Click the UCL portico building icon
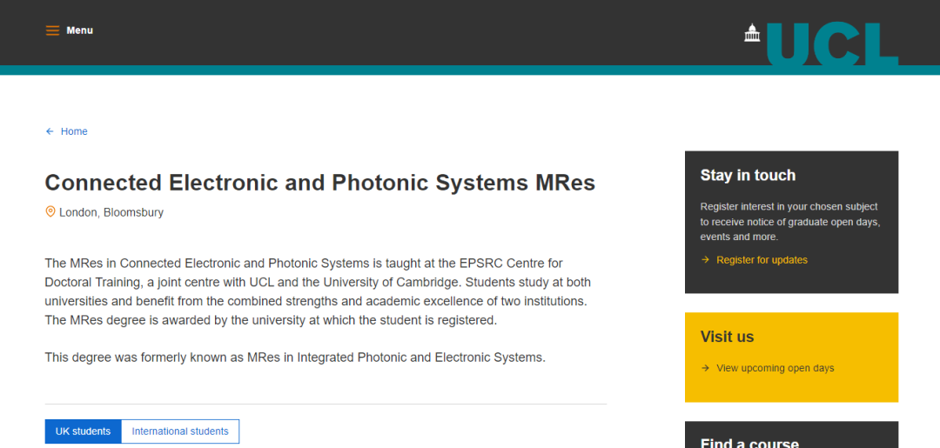This screenshot has height=448, width=940. pos(752,33)
